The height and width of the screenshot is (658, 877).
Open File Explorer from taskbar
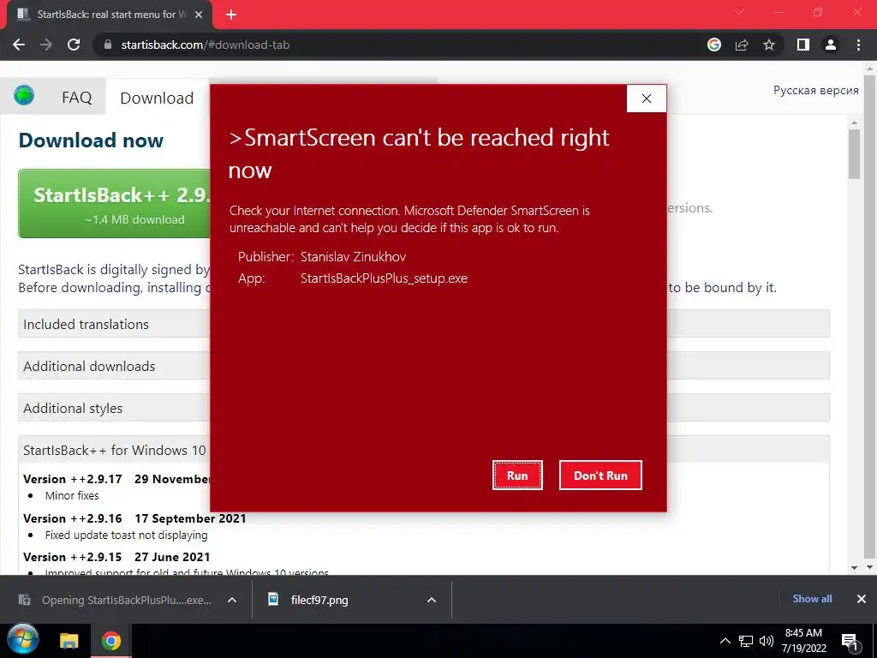pyautogui.click(x=69, y=641)
